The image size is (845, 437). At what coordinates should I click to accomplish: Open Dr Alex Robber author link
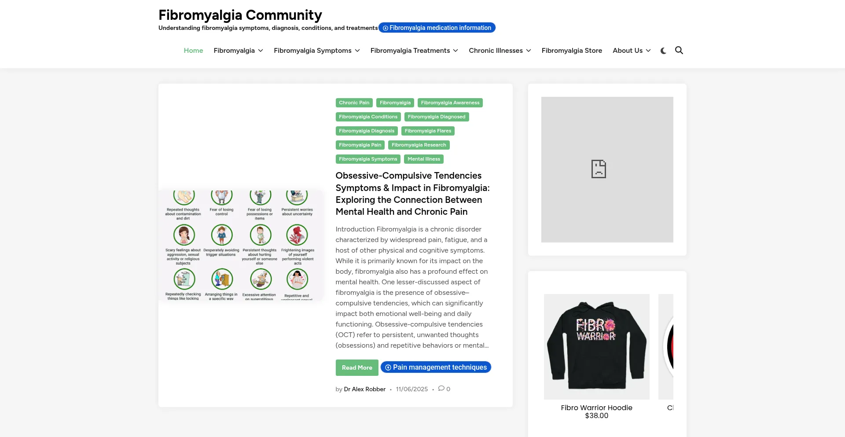pos(364,389)
